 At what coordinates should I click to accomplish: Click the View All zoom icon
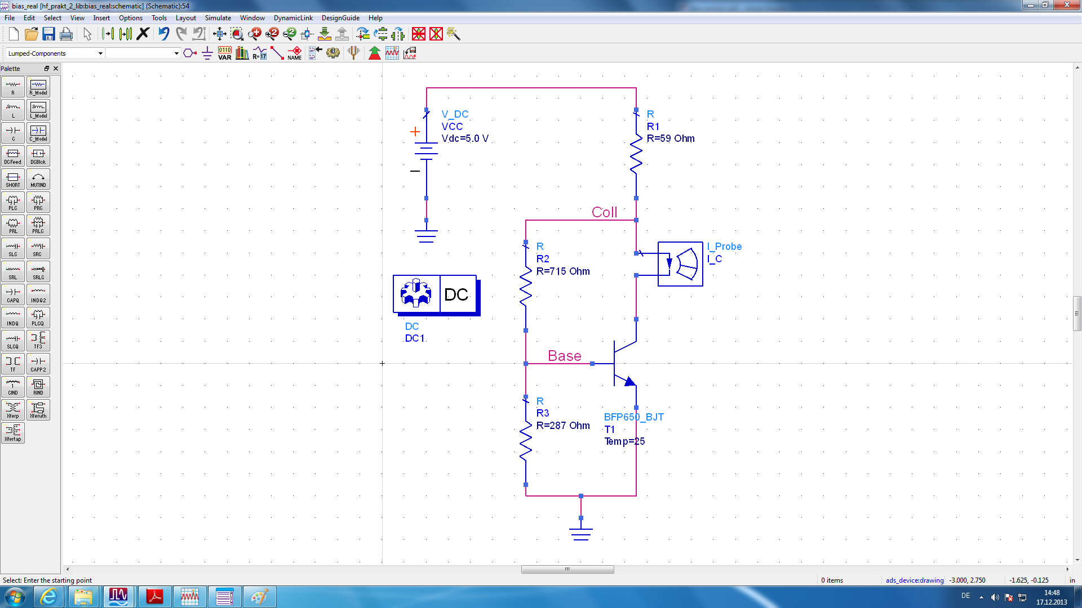[x=220, y=34]
